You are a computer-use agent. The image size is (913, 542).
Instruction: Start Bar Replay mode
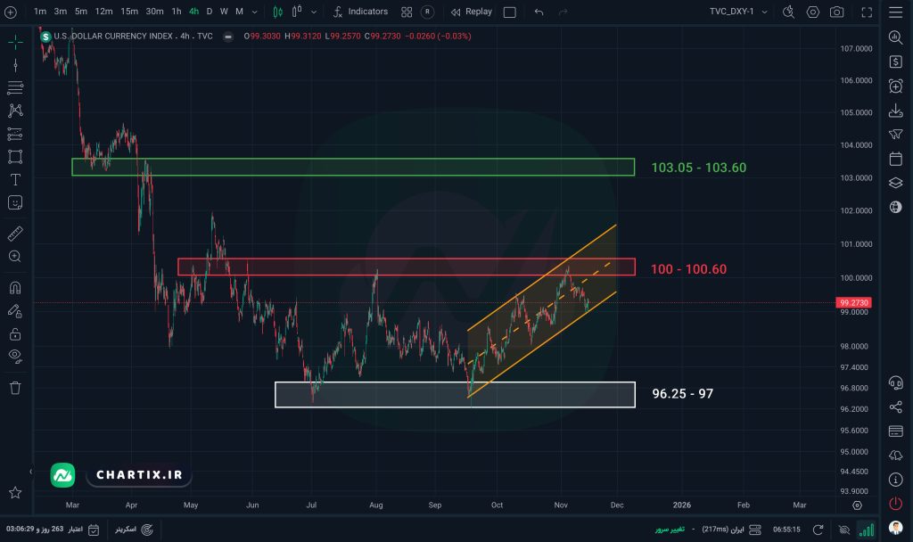point(471,12)
